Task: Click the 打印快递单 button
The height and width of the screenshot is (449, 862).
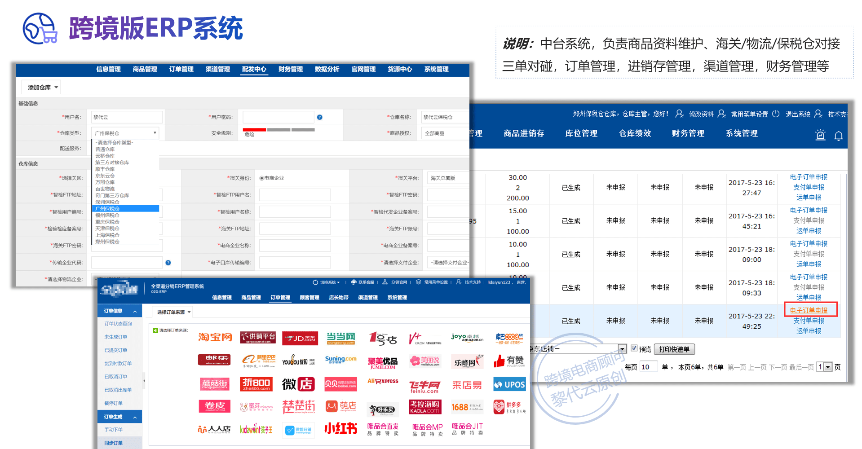Action: click(x=674, y=349)
